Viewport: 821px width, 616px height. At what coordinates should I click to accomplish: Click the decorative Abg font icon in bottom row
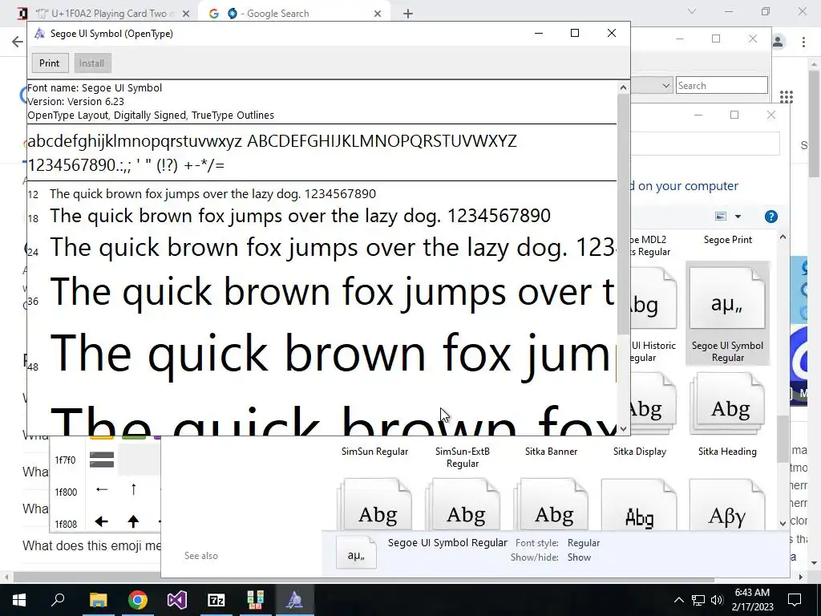(639, 505)
